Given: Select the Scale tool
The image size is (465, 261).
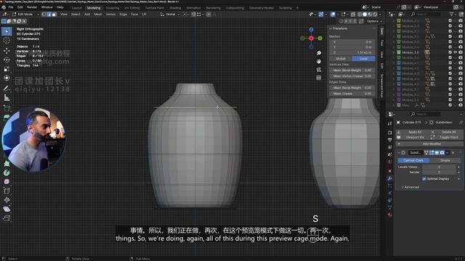Looking at the screenshot, I should (x=7, y=69).
